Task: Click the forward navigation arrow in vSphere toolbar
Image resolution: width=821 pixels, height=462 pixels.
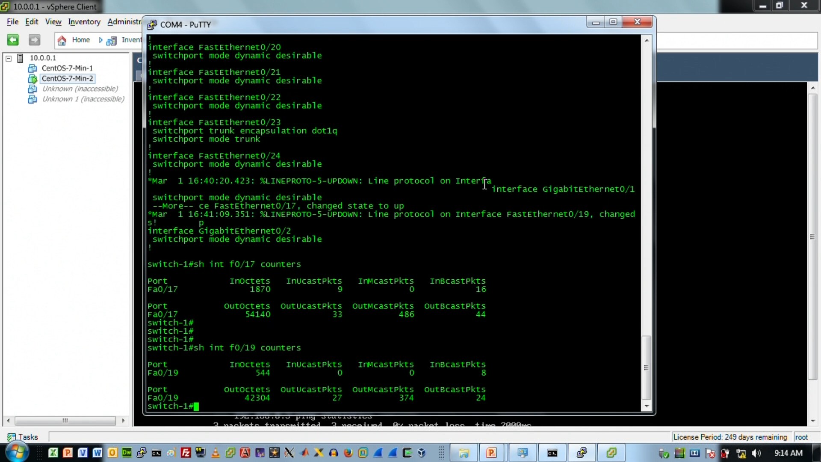Action: point(34,40)
